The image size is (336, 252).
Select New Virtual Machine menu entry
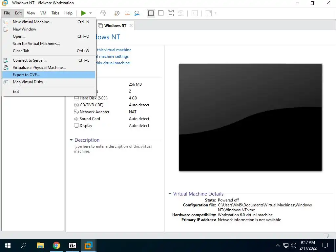click(49, 22)
